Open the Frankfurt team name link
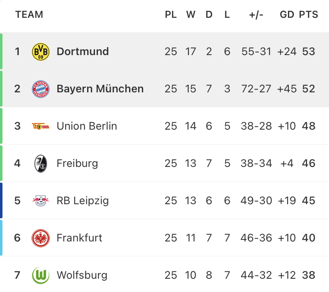Screen dimensions: 329x292 (79, 238)
